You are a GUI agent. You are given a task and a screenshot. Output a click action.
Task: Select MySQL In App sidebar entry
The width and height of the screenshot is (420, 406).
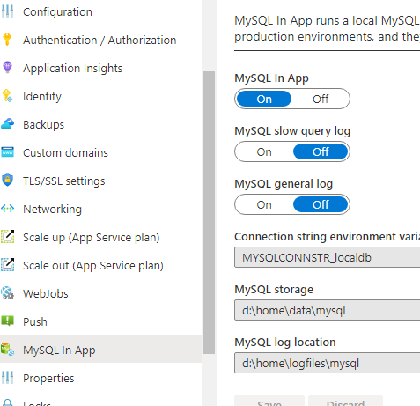[100, 349]
